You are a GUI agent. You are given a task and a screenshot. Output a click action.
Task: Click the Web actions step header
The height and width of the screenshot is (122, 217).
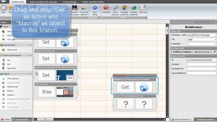135,76
